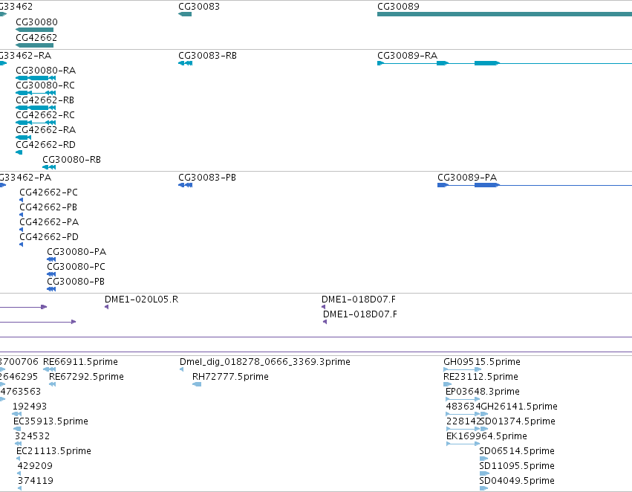Click EST EC35913.5prime
Image resolution: width=632 pixels, height=492 pixels.
coord(51,422)
